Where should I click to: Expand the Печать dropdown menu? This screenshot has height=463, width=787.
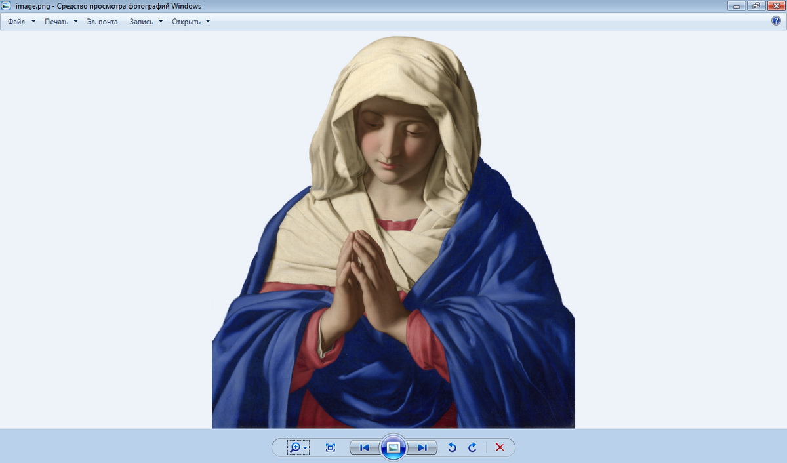61,22
